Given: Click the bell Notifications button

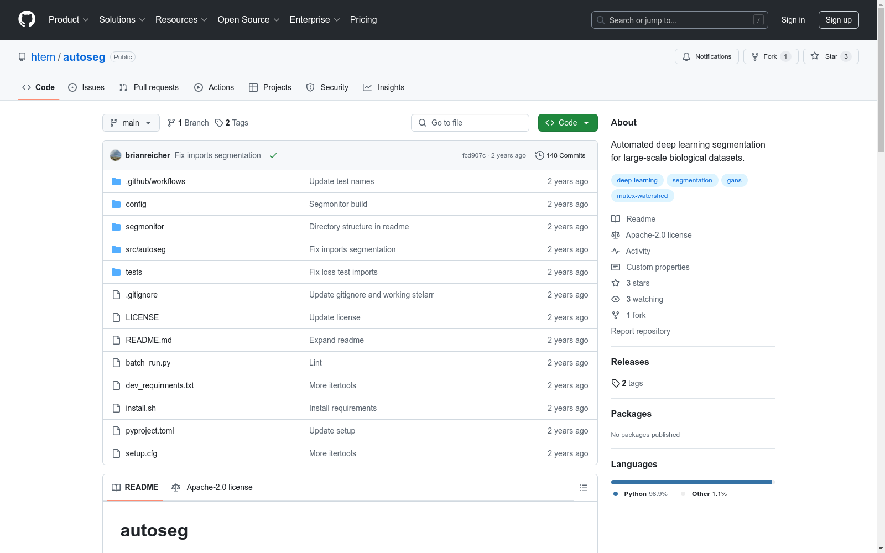Looking at the screenshot, I should tap(706, 56).
